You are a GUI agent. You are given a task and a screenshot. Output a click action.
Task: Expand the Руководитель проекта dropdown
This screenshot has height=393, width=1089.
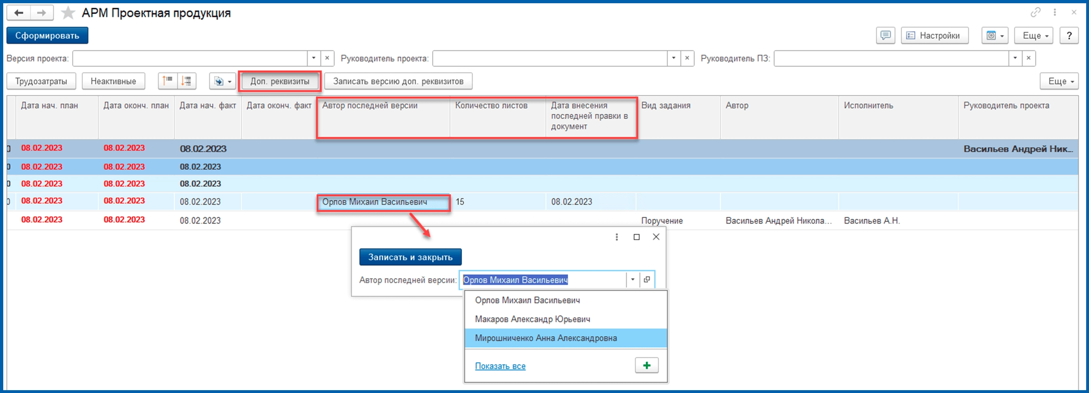click(673, 58)
